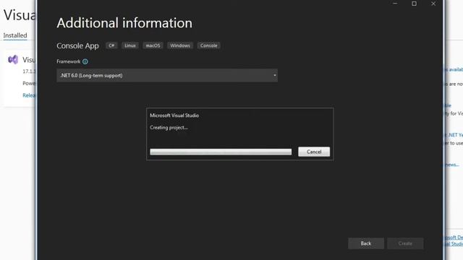Minimize the Additional information window
This screenshot has width=463, height=260.
tap(395, 4)
